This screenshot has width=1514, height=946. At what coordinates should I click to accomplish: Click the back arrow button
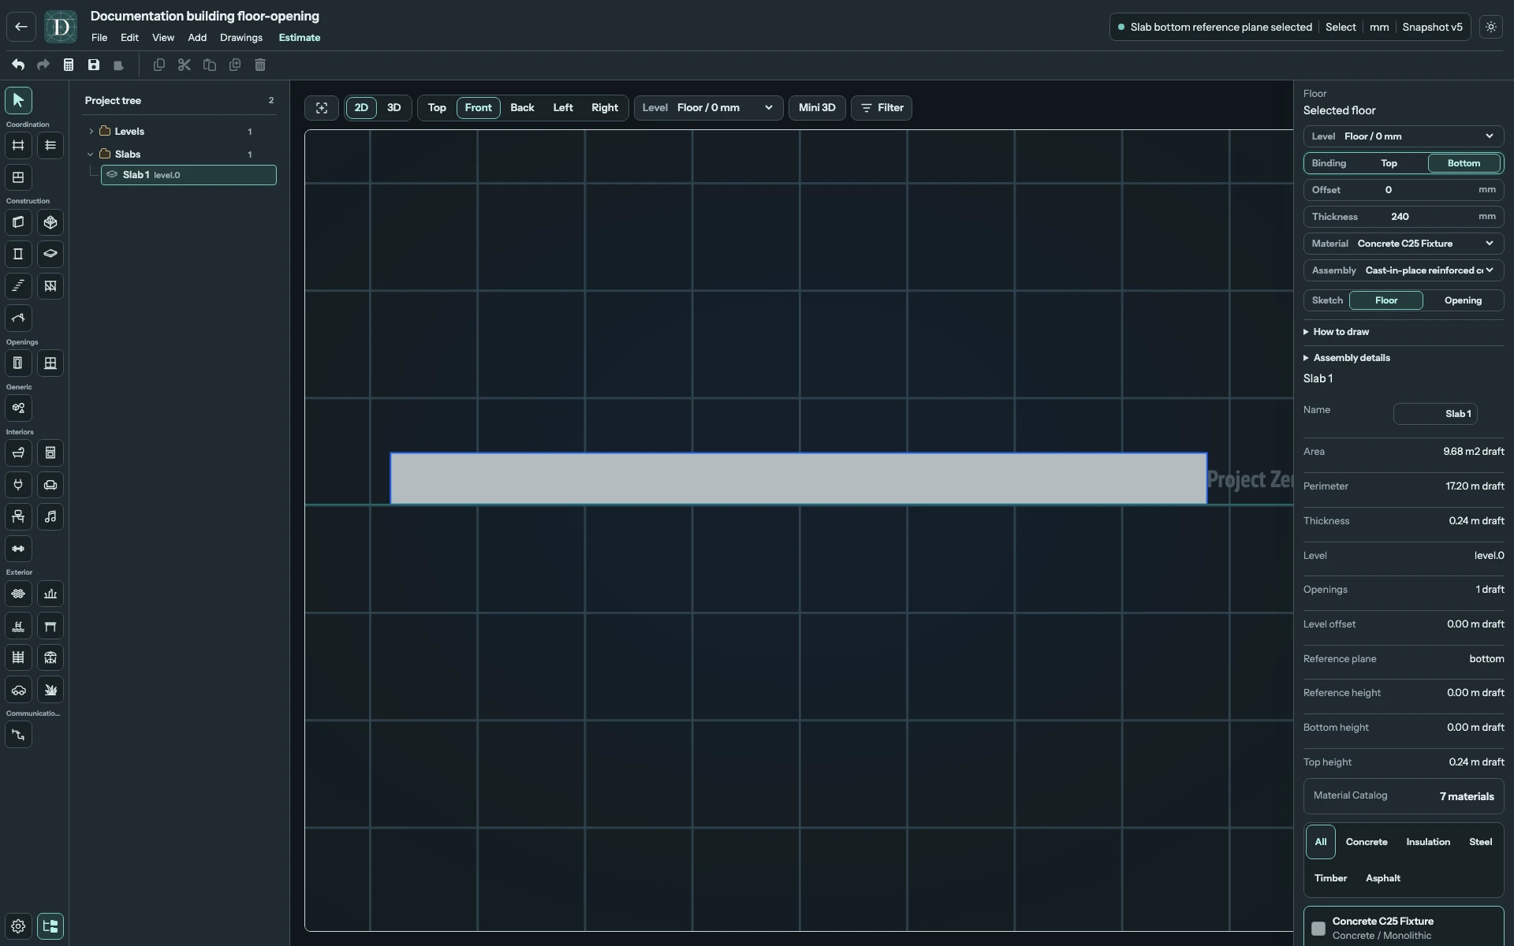[x=21, y=27]
